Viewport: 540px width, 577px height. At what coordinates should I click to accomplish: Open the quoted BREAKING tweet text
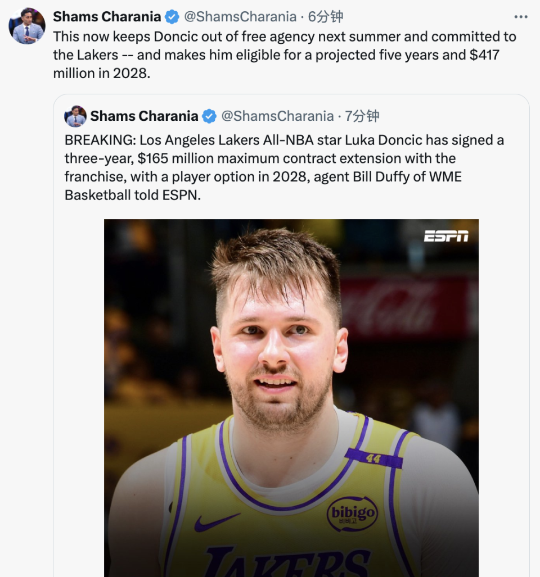[x=284, y=167]
